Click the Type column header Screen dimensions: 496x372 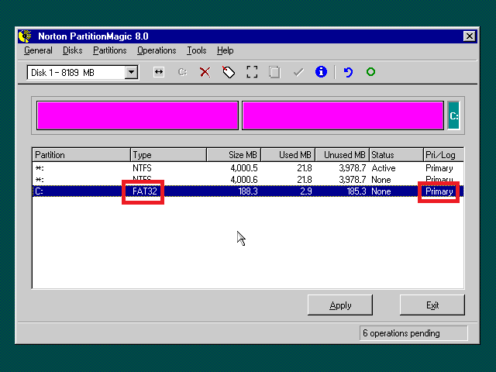tap(169, 155)
